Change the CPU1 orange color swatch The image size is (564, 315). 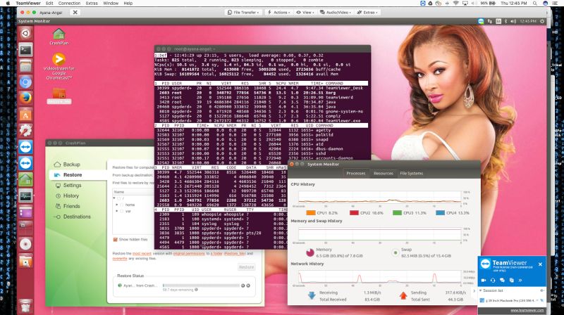click(x=311, y=213)
